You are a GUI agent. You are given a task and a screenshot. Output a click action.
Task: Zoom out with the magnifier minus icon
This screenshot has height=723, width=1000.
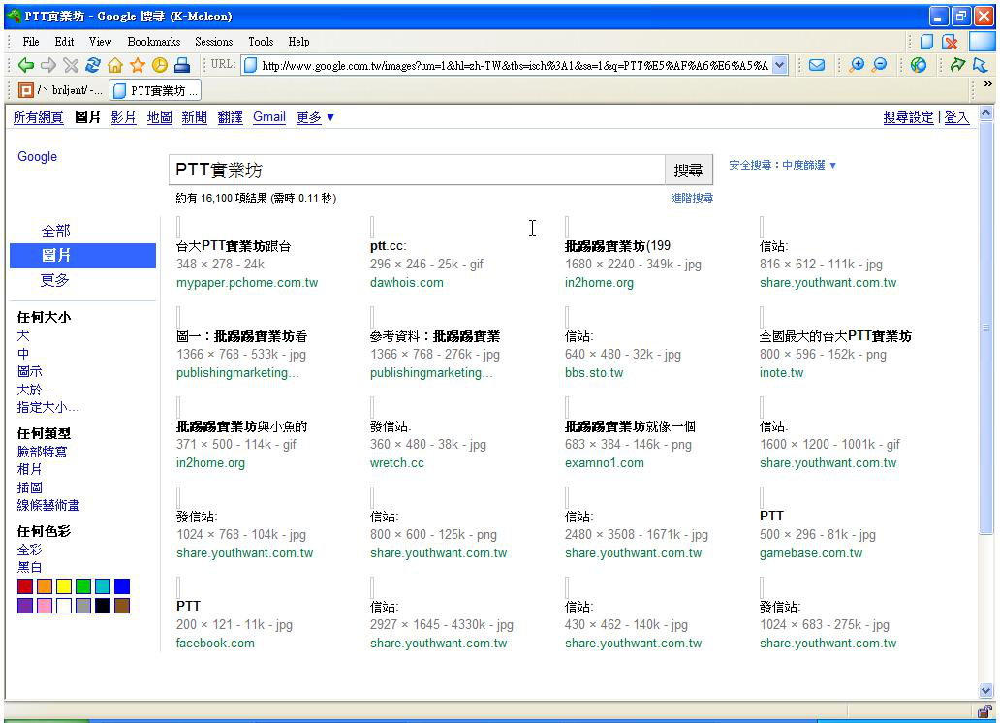click(x=880, y=66)
